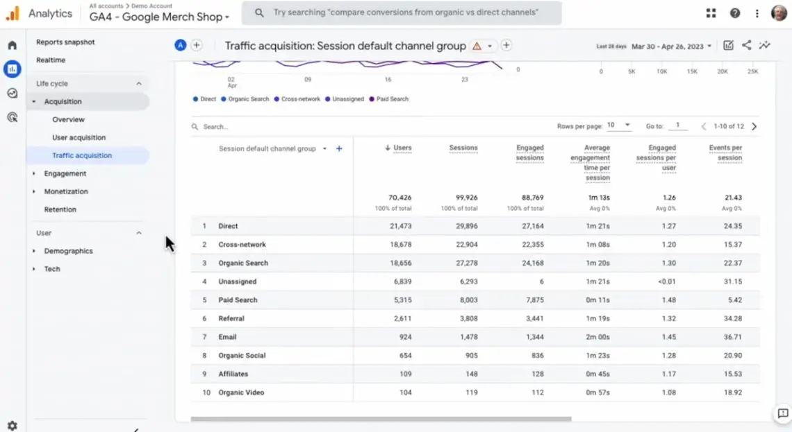The height and width of the screenshot is (432, 792).
Task: Click the data quality warning triangle icon
Action: (x=477, y=46)
